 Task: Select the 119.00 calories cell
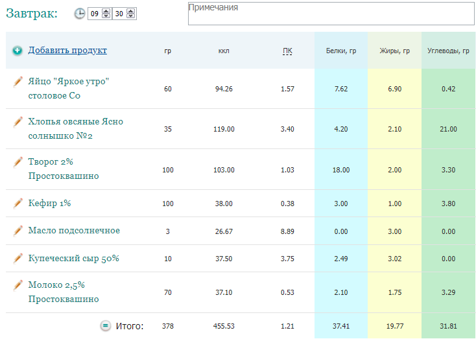click(224, 129)
